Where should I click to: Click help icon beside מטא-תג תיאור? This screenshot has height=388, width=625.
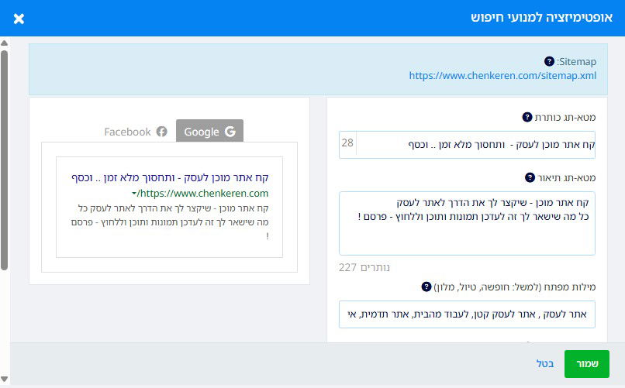pos(530,177)
